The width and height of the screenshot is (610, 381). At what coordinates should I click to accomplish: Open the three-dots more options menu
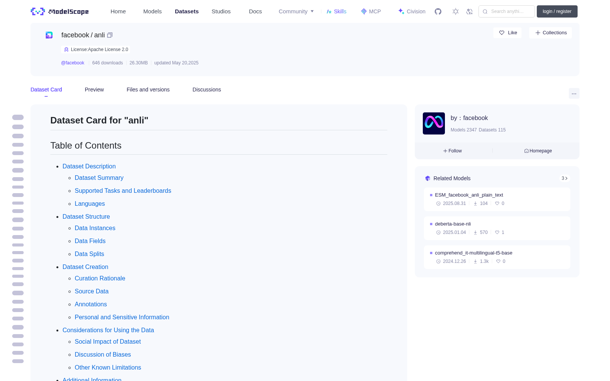tap(574, 93)
